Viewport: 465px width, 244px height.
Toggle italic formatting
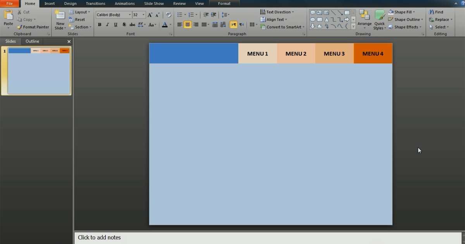pyautogui.click(x=108, y=24)
